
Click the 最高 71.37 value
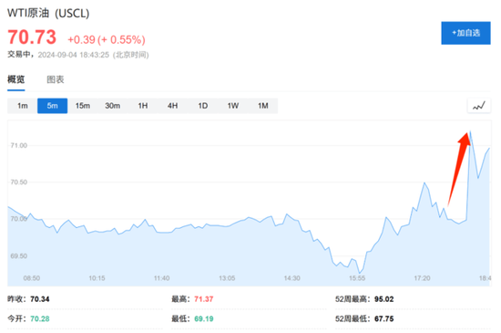[x=203, y=299]
